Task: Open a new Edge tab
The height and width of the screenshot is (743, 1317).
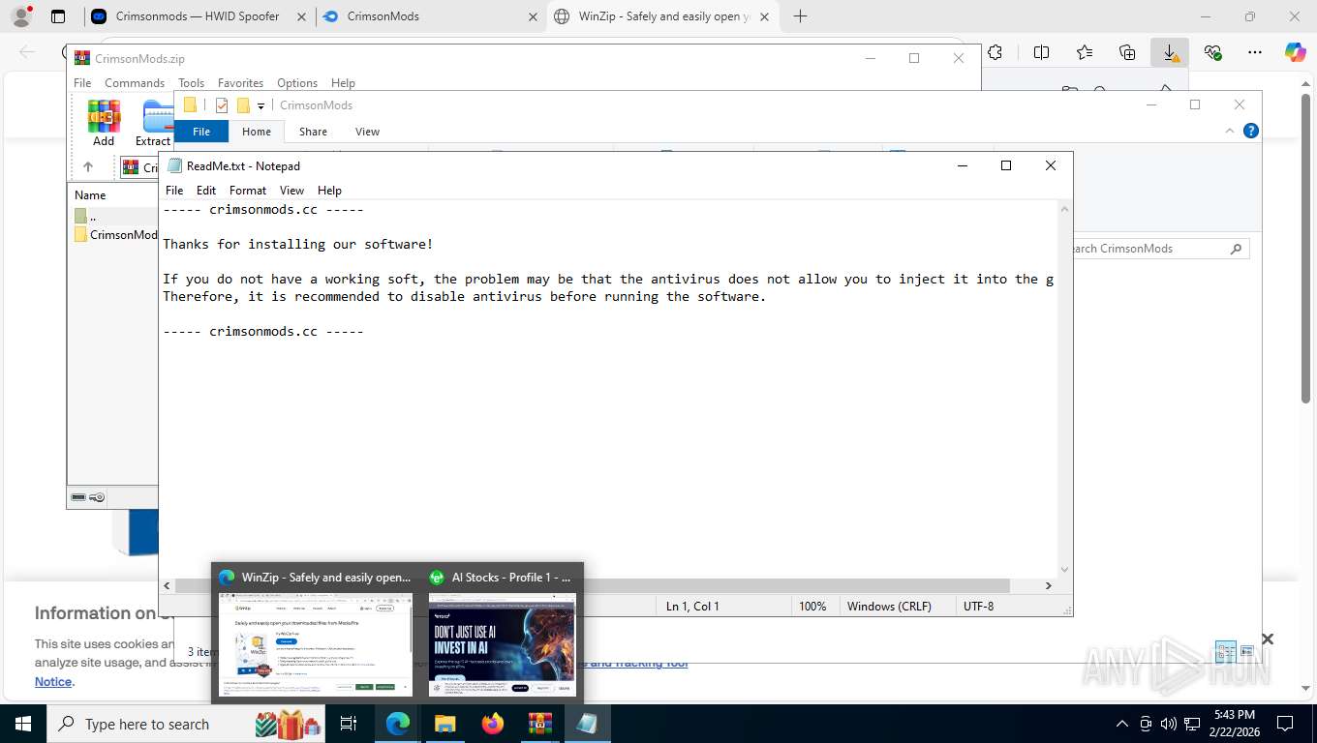Action: [x=800, y=16]
